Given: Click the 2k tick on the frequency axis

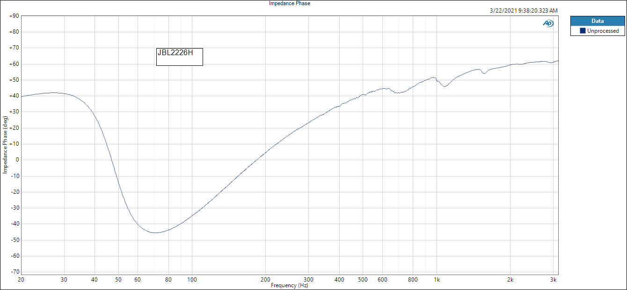Looking at the screenshot, I should coord(510,280).
